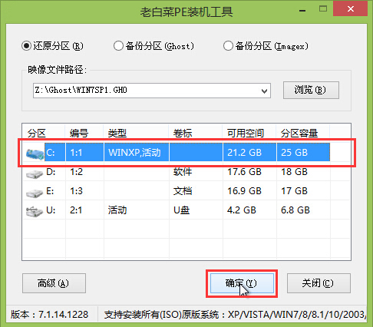Click the 关闭 (C) close button
Image resolution: width=373 pixels, height=327 pixels.
(319, 283)
